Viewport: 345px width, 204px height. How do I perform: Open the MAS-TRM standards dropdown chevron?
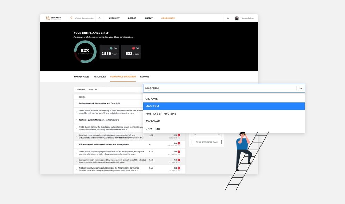point(300,88)
